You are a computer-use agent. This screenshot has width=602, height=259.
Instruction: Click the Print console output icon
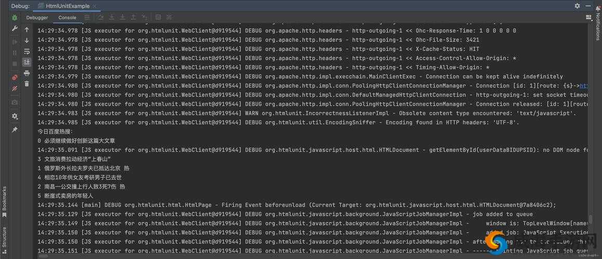[x=26, y=73]
